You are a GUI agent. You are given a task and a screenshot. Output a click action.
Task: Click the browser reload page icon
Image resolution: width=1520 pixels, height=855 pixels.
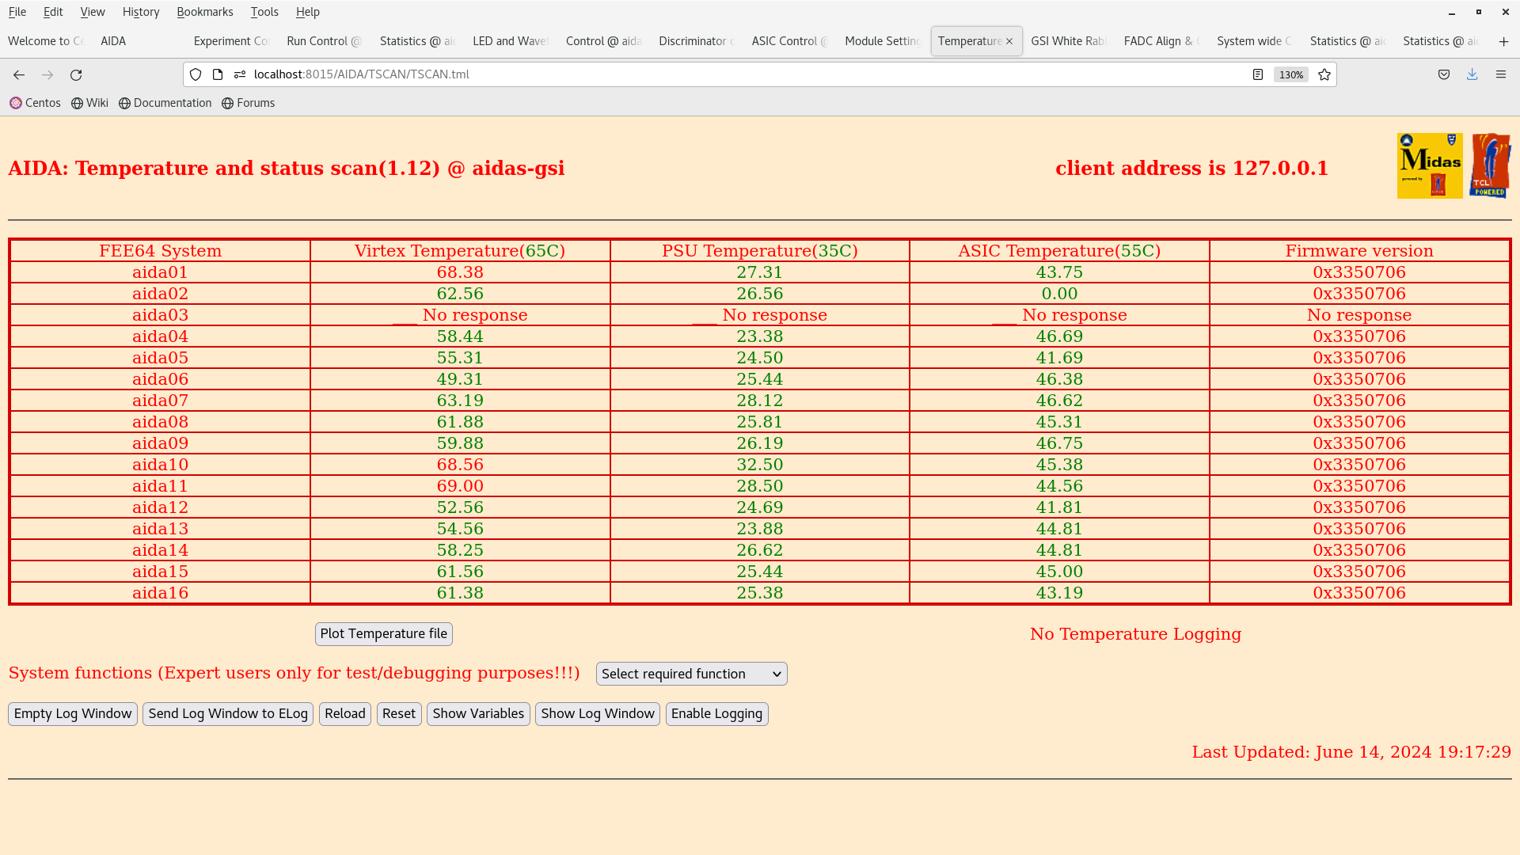76,74
